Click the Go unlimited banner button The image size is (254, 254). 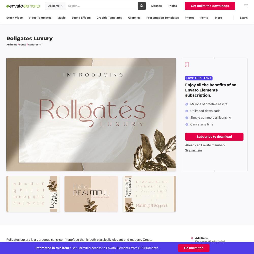[194, 248]
